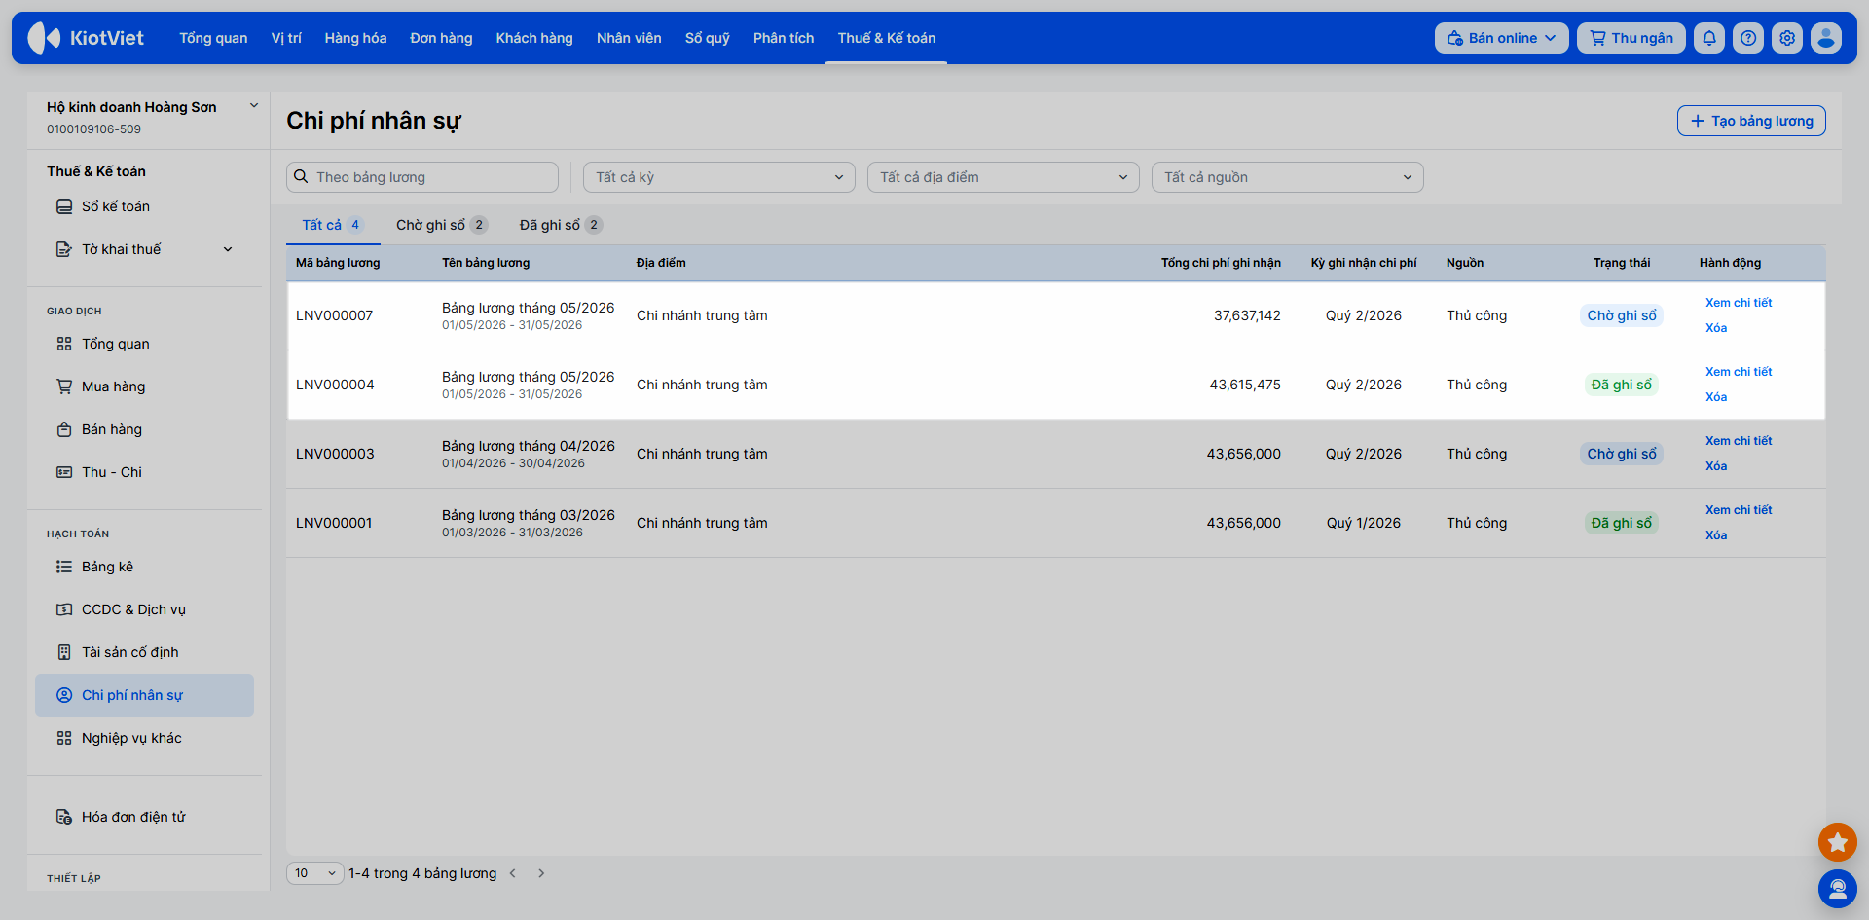Click the Tạo bảng lương button
The image size is (1869, 920).
point(1751,121)
